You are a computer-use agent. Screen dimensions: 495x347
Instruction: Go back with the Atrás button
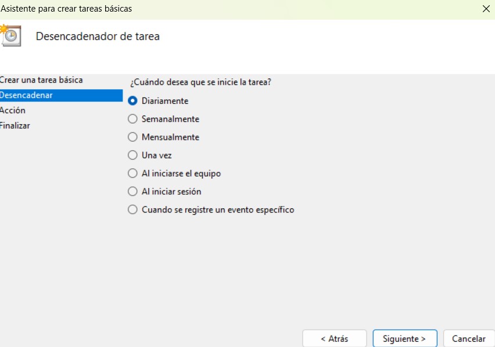pyautogui.click(x=335, y=338)
